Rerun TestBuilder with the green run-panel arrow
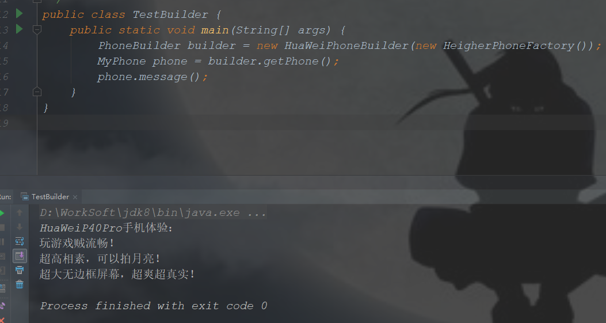This screenshot has height=323, width=606. pyautogui.click(x=2, y=213)
